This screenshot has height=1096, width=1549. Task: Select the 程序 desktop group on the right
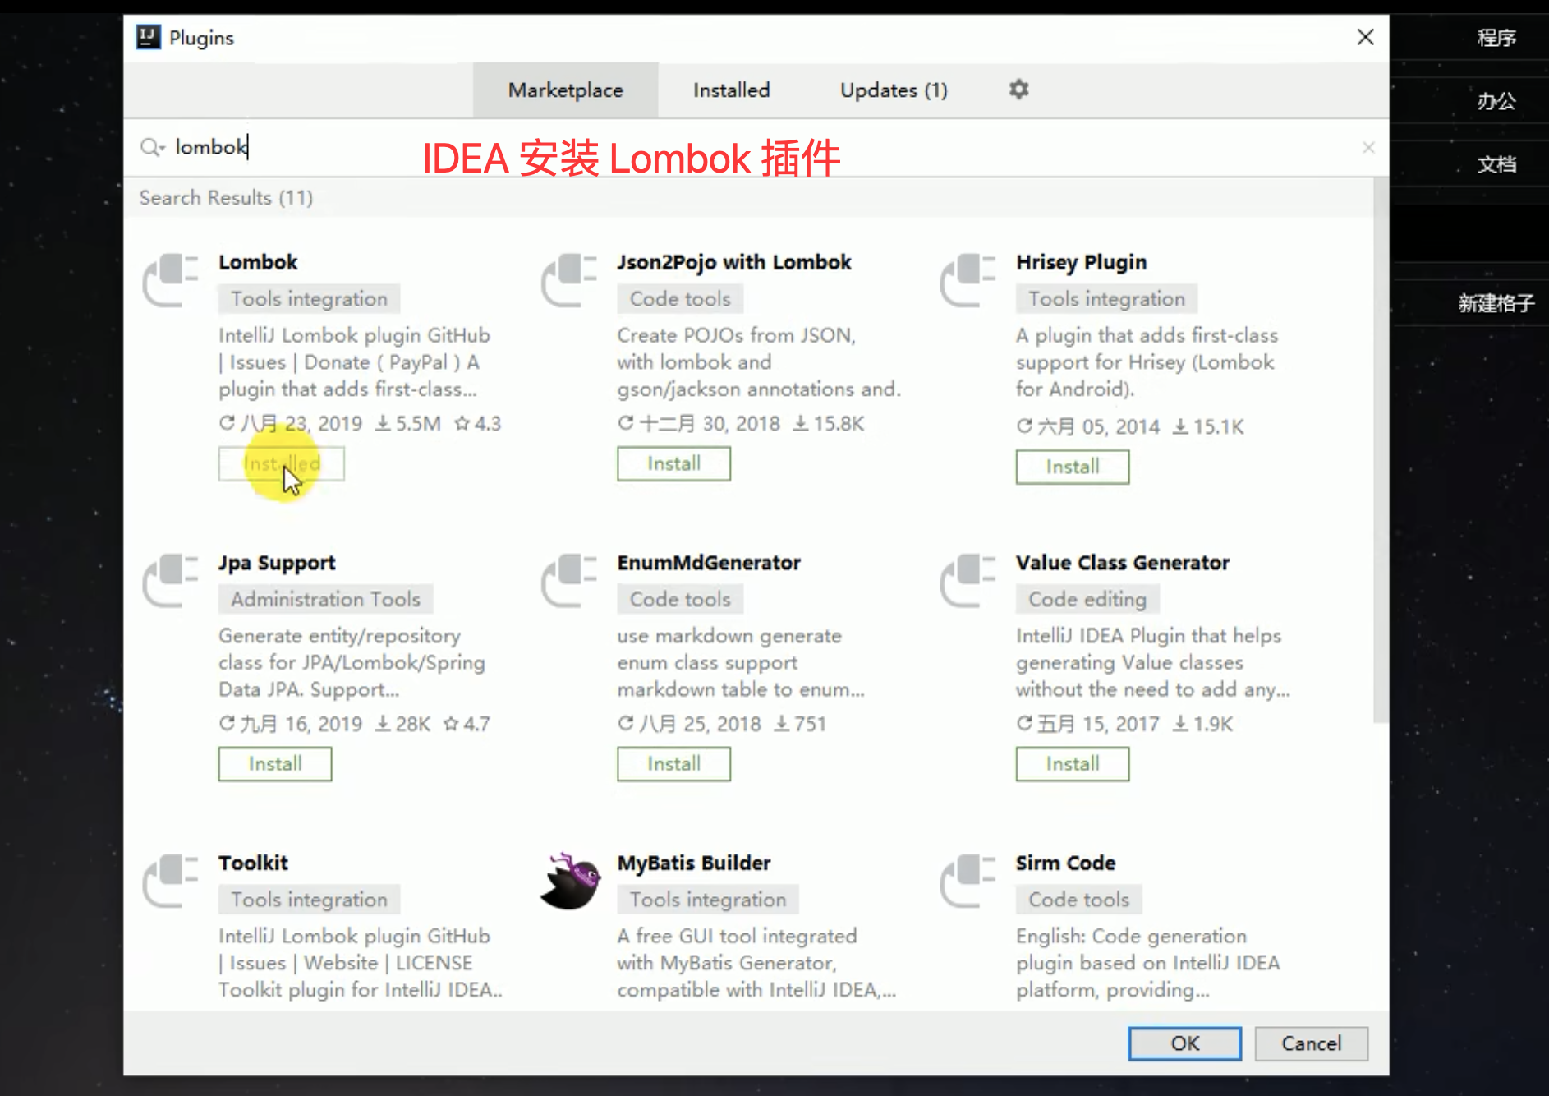click(x=1496, y=38)
